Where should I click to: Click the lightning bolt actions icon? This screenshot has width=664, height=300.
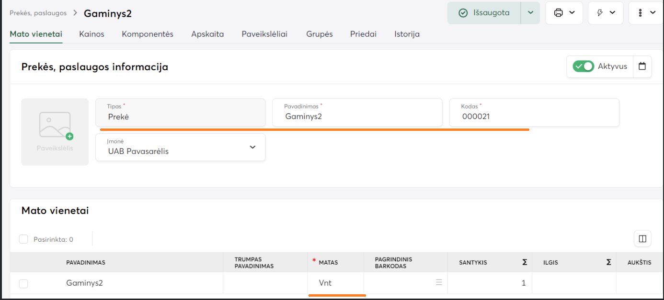pyautogui.click(x=605, y=13)
